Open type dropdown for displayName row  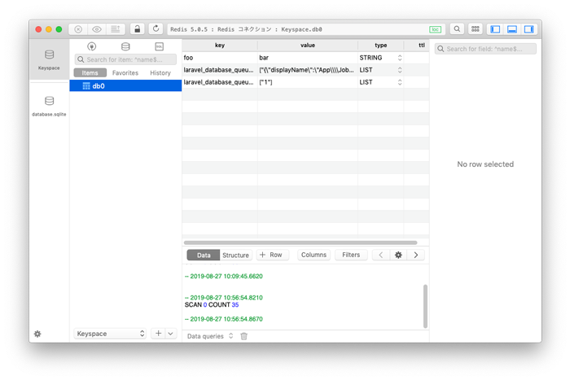(400, 70)
